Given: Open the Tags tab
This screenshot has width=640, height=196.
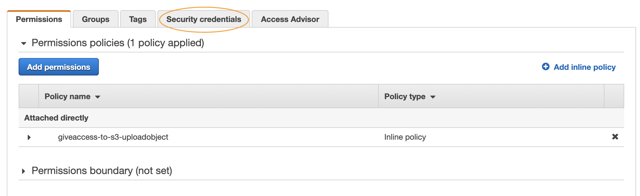Looking at the screenshot, I should pos(138,19).
